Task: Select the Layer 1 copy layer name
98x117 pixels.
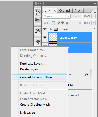Action: tap(68, 38)
